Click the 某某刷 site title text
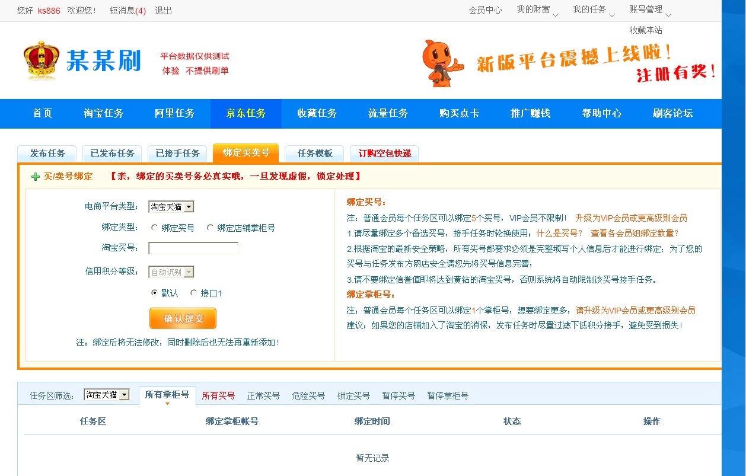Screen dimensions: 746x476 tap(103, 60)
